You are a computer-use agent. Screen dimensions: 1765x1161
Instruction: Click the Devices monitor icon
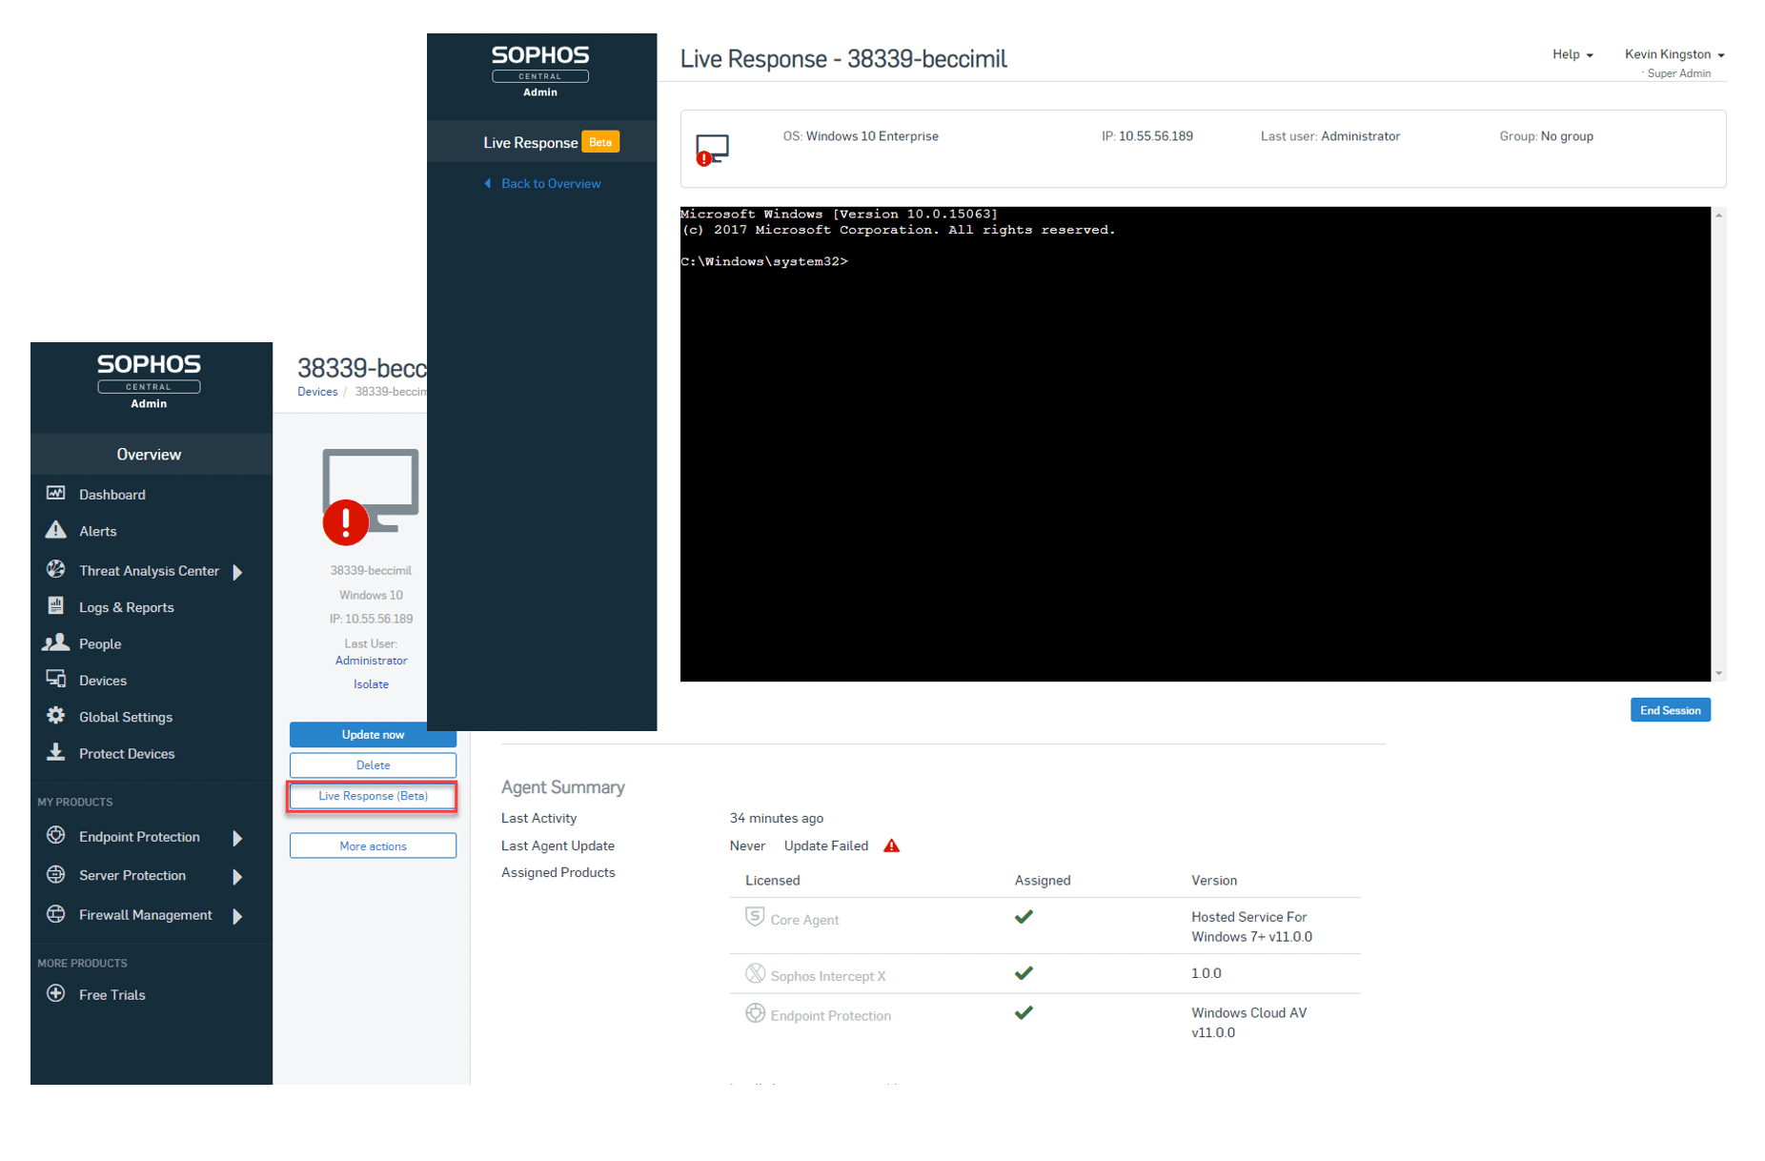(x=56, y=679)
